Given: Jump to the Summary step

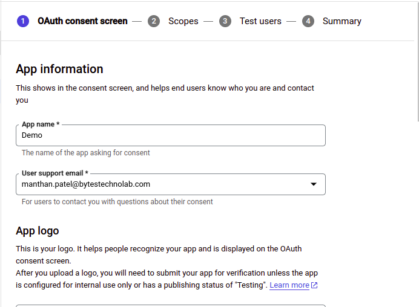Looking at the screenshot, I should [341, 21].
